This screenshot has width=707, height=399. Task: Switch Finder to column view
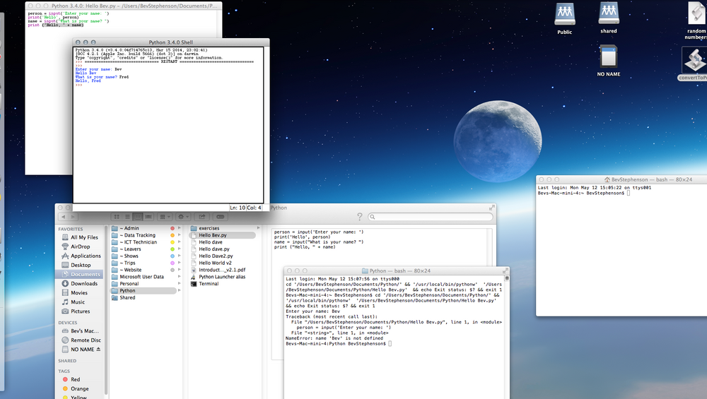(x=138, y=217)
